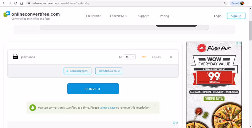Expand the Convert All To dropdown
This screenshot has height=128, width=252.
[109, 71]
